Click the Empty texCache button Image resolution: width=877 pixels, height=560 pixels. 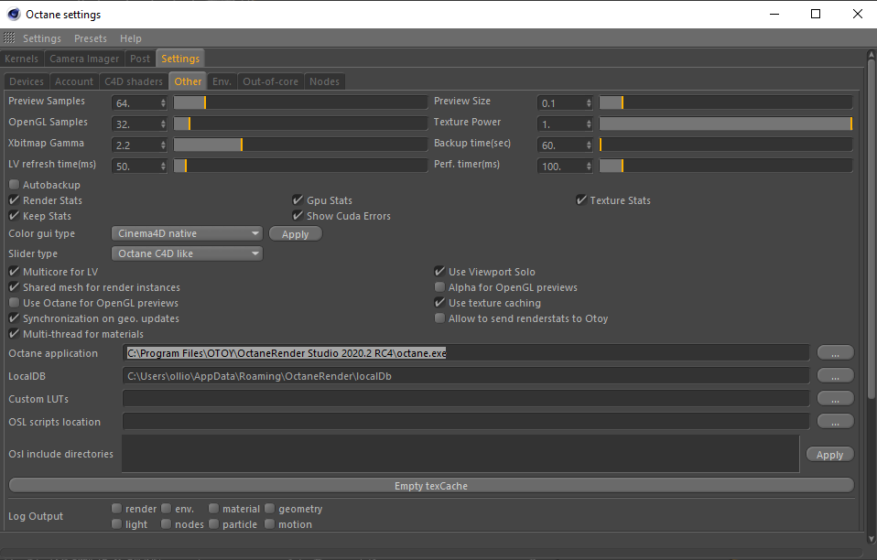[431, 486]
